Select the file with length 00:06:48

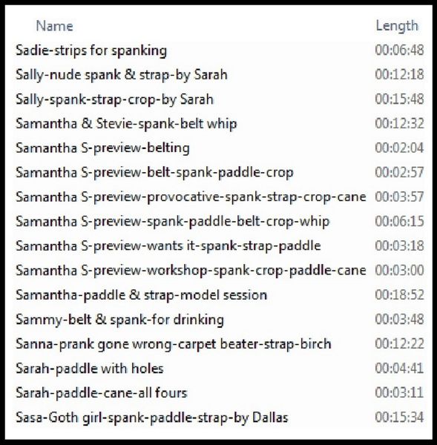(219, 50)
